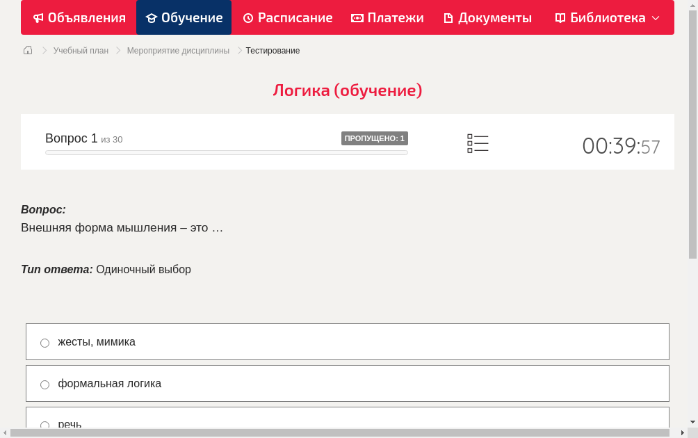Open the Платежи section
The height and width of the screenshot is (438, 698).
pyautogui.click(x=387, y=17)
